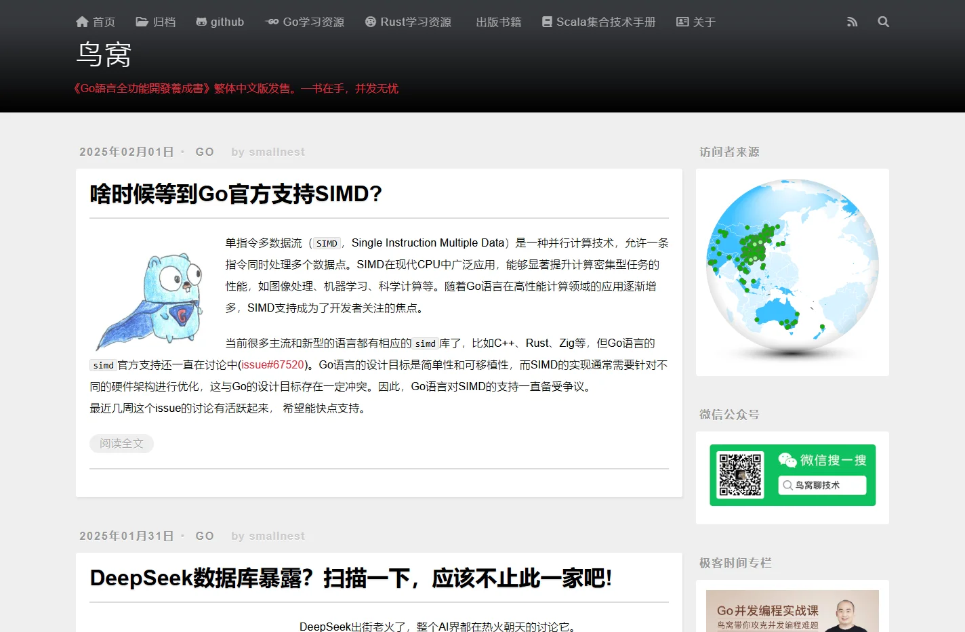Click the 访问者来源 sidebar heading
965x632 pixels.
pyautogui.click(x=729, y=152)
